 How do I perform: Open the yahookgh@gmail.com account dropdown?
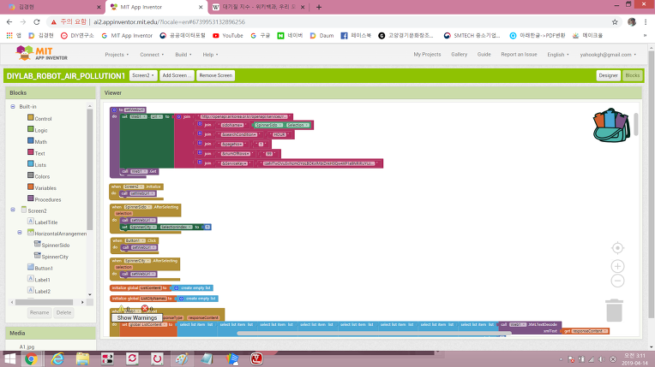pos(608,54)
